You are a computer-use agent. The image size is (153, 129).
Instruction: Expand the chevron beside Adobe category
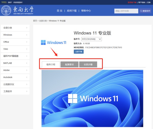point(27,70)
